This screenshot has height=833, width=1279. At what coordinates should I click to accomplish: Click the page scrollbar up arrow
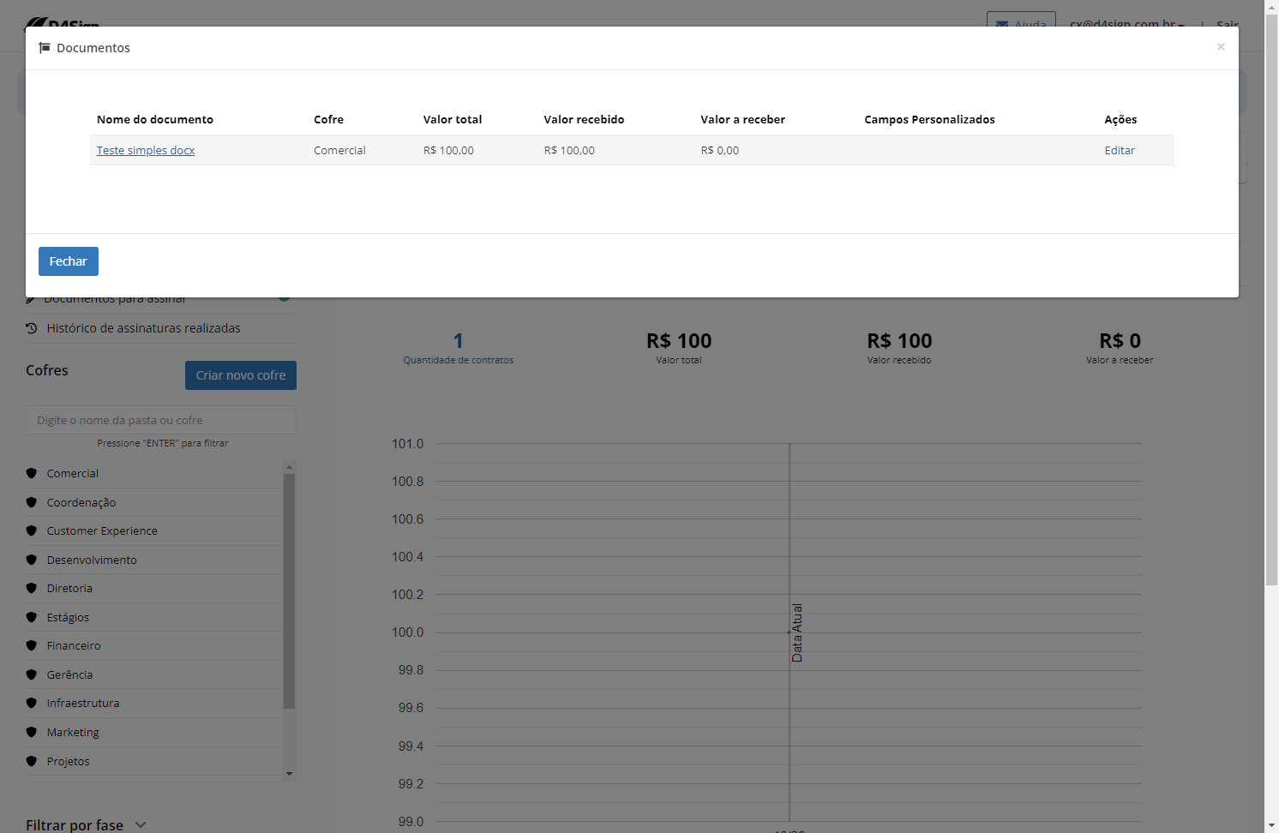(1271, 7)
